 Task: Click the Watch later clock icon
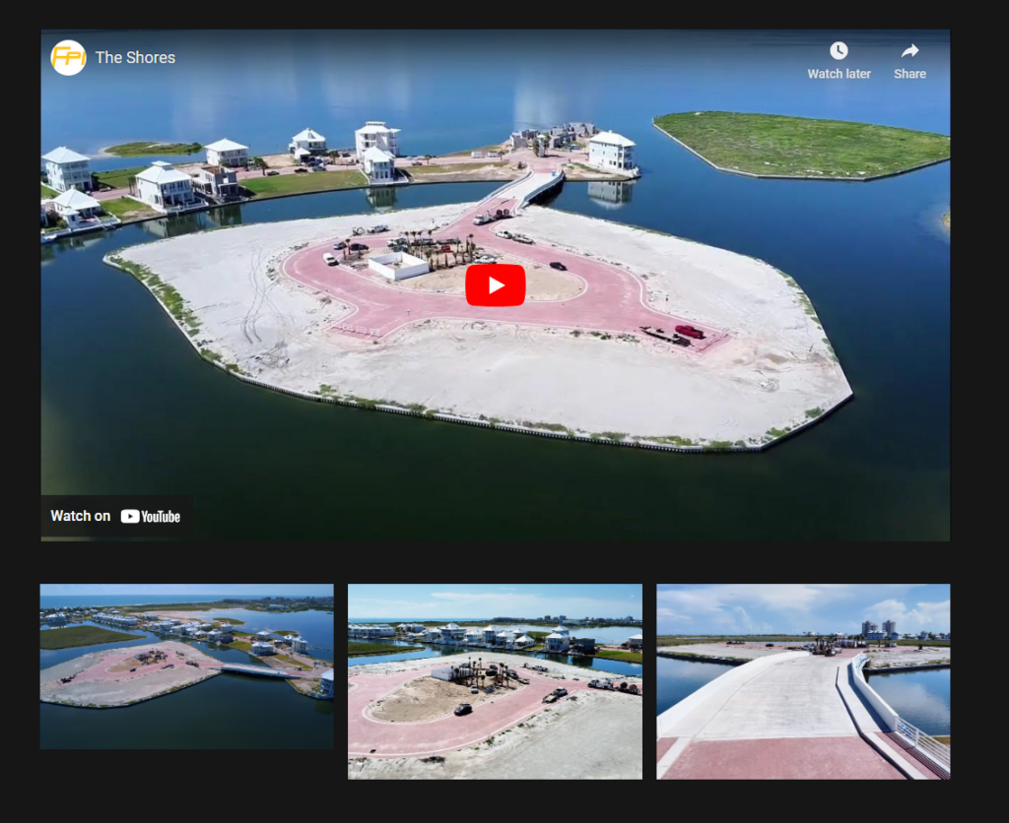(x=839, y=51)
